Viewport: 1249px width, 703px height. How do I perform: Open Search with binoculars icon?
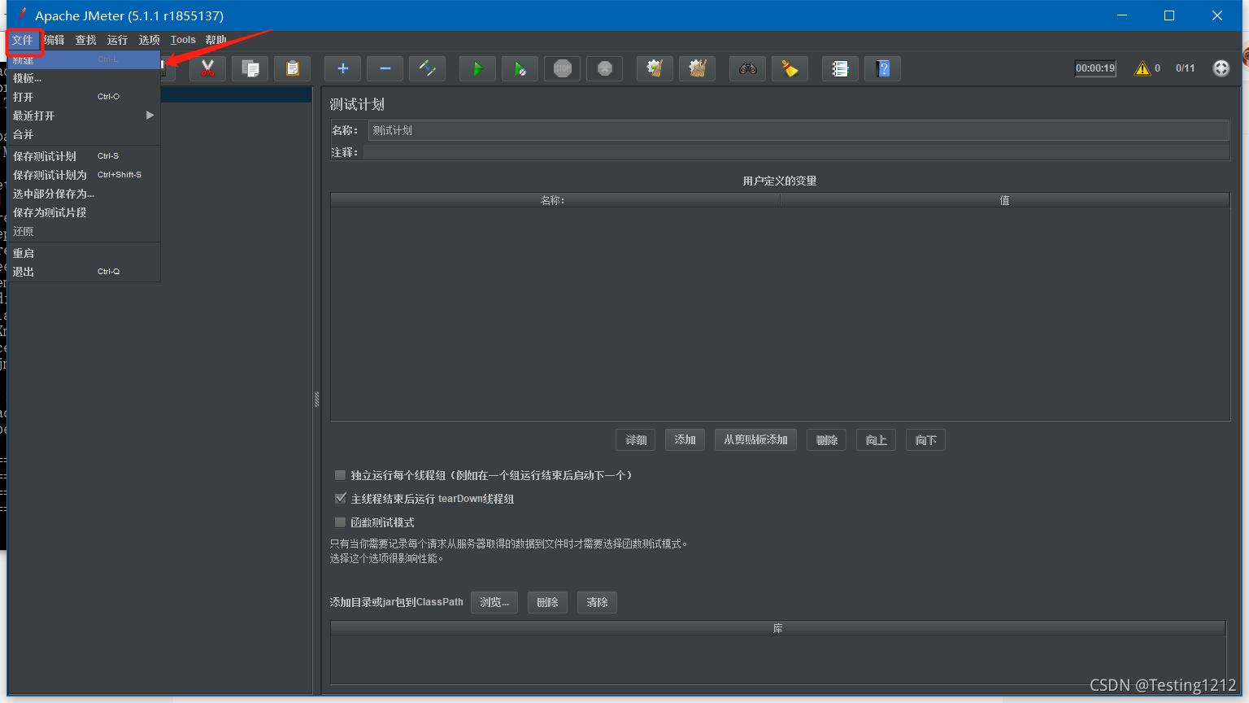pos(748,68)
